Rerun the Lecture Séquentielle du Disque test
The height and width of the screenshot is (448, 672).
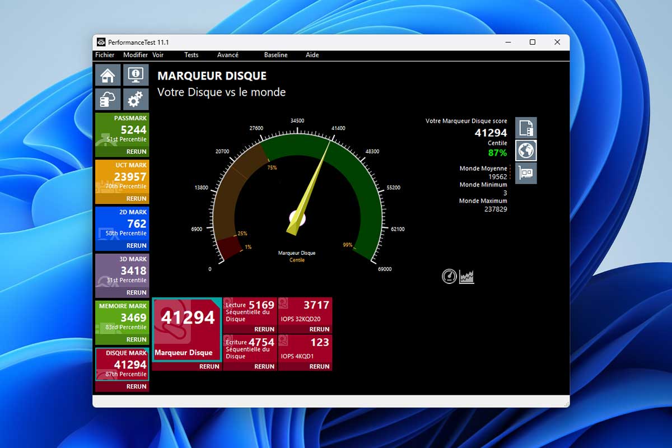point(264,329)
